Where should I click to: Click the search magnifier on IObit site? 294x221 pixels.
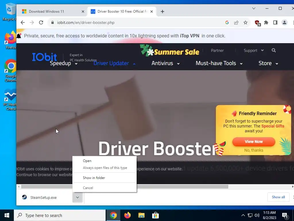pyautogui.click(x=274, y=50)
